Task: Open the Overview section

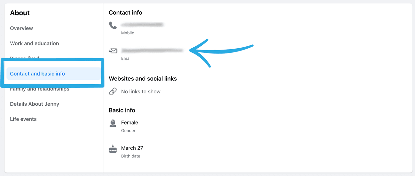Action: click(x=21, y=28)
